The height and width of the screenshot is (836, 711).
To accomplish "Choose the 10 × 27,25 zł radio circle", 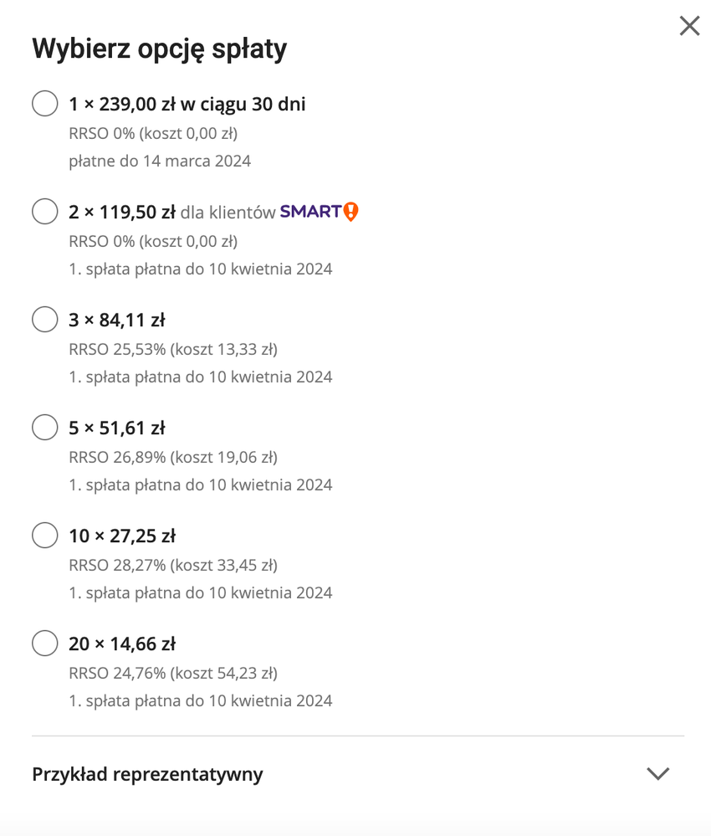I will [44, 536].
